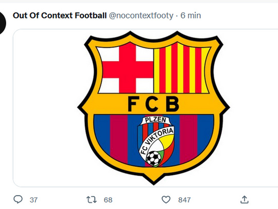Open tweet permalink via 6 min timestamp
The image size is (278, 209).
click(190, 15)
